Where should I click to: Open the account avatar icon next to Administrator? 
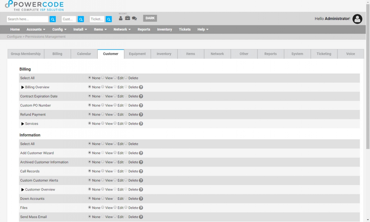tap(357, 19)
